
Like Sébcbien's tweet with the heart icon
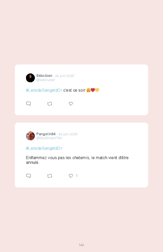coord(71,104)
